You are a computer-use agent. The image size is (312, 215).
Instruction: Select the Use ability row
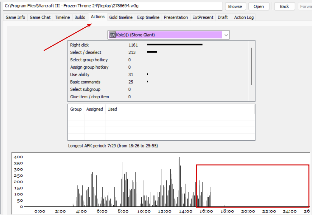click(x=158, y=74)
